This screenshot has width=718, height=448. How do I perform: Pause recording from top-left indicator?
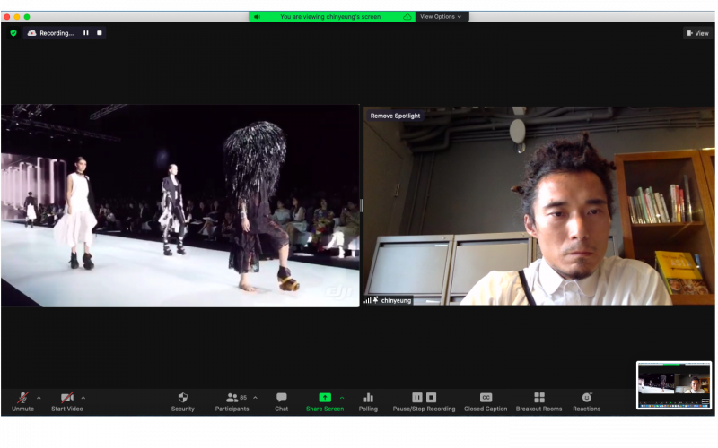click(x=85, y=33)
